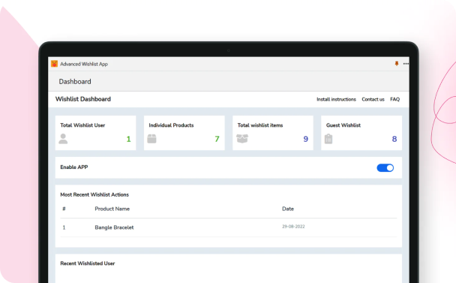
Task: Click the Product Name column header
Action: 112,209
